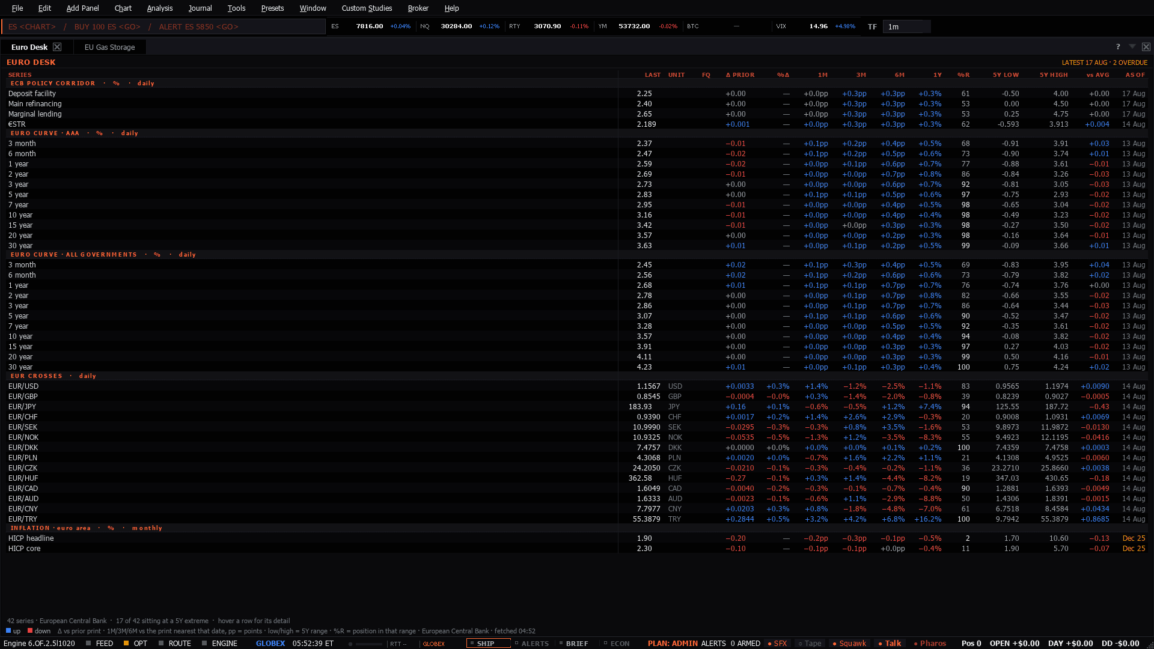The height and width of the screenshot is (649, 1154).
Task: Toggle the ECON button in status bar
Action: [x=617, y=643]
